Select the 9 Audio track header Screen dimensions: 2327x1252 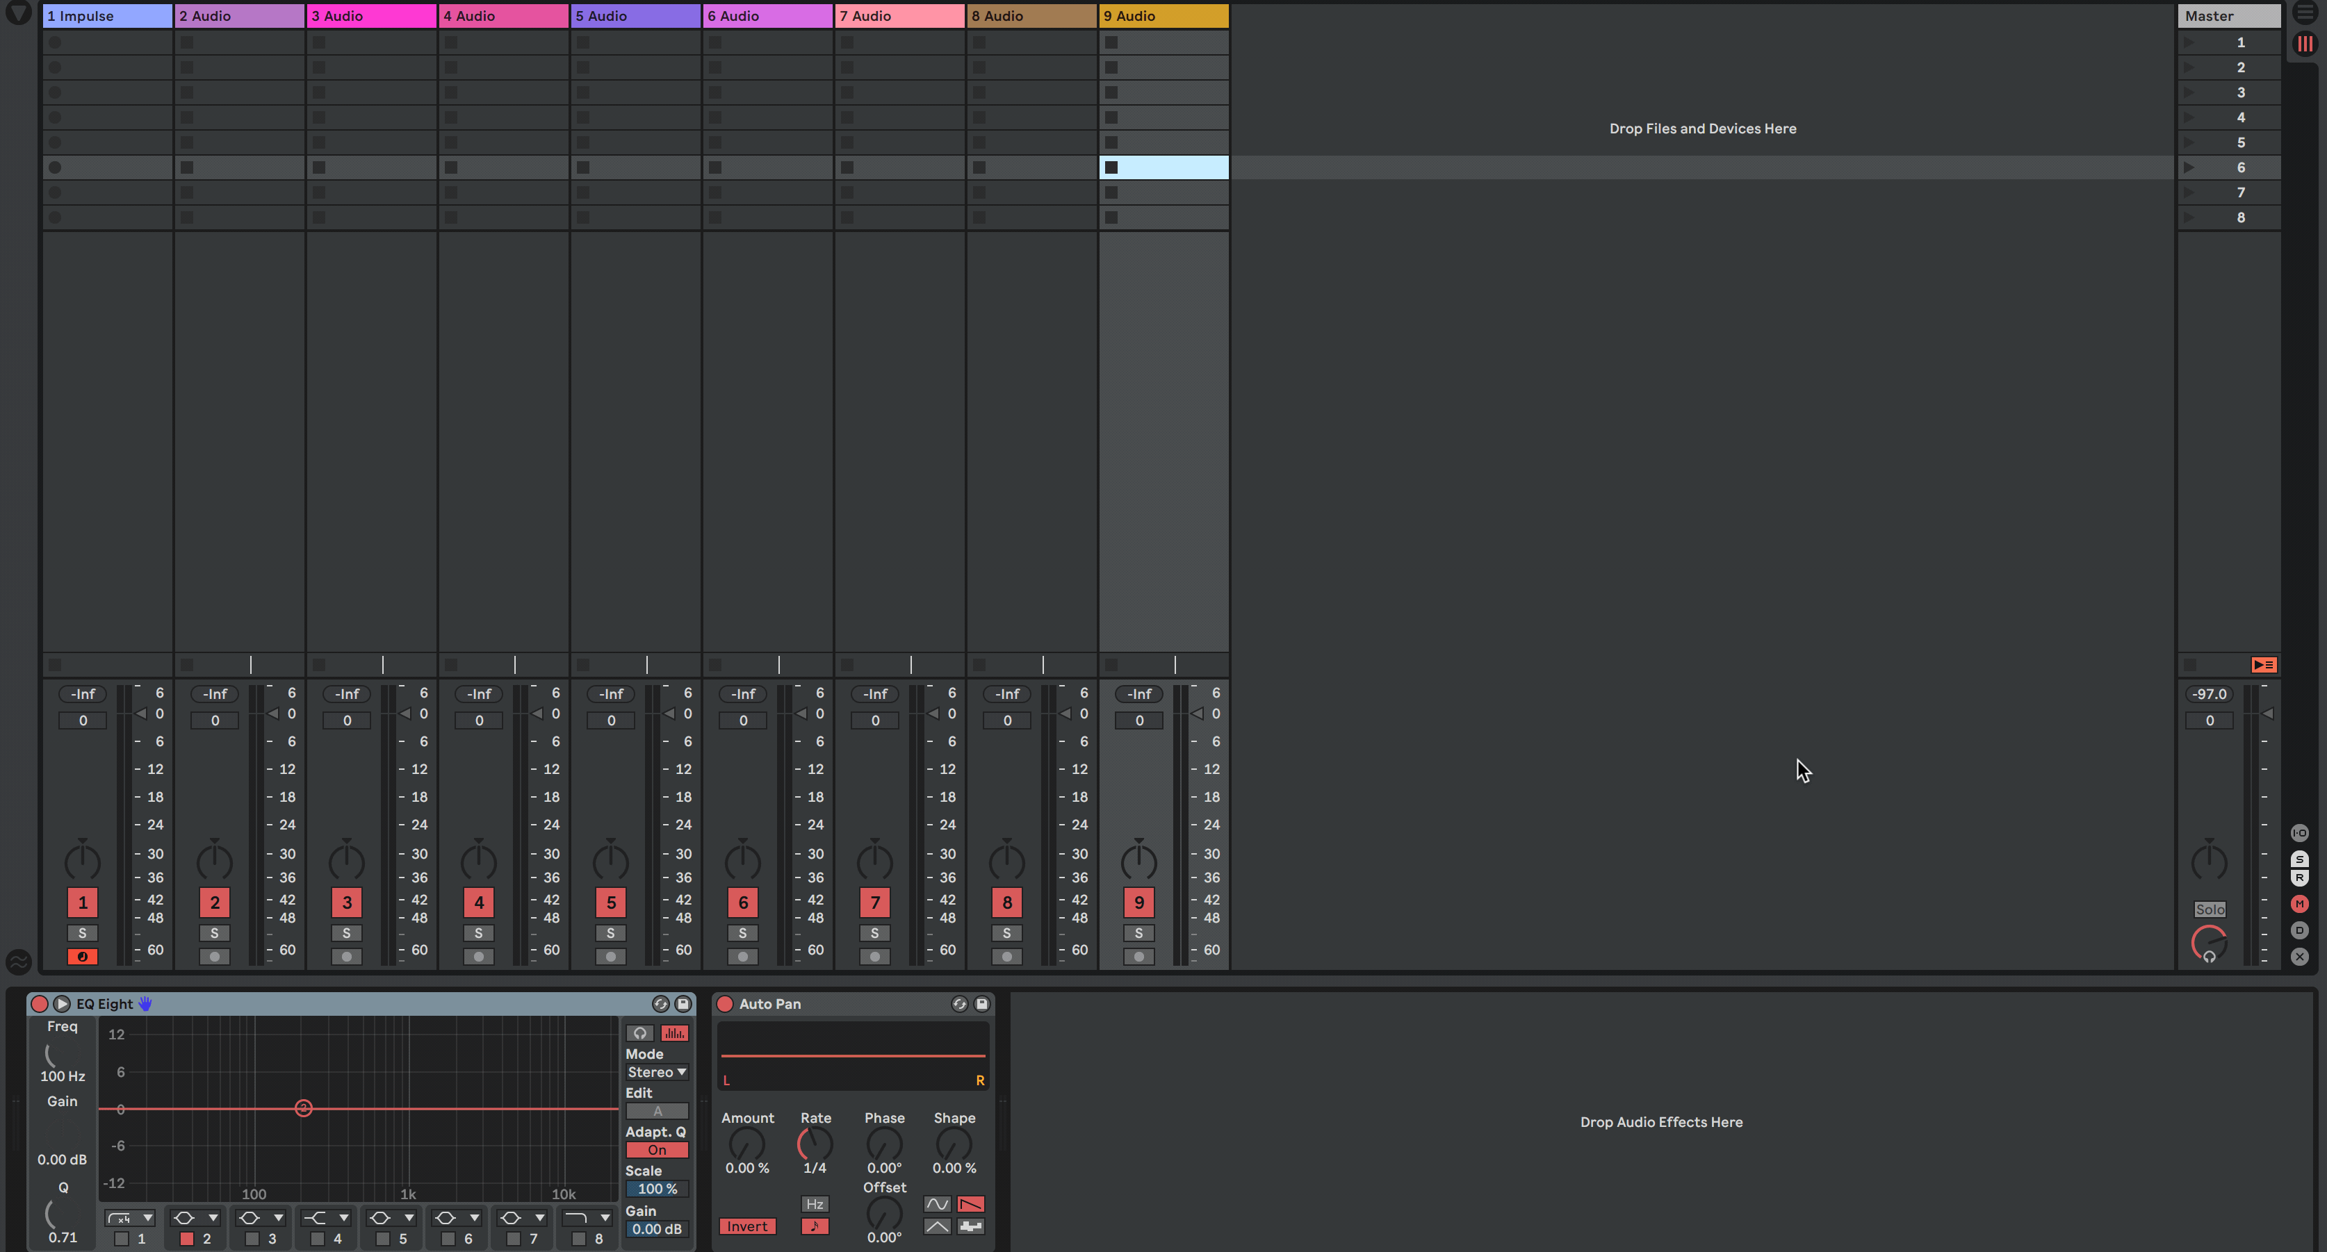tap(1163, 15)
